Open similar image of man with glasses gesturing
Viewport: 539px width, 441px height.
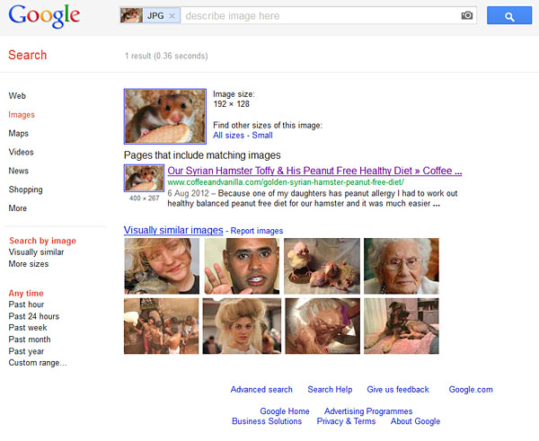pos(242,266)
